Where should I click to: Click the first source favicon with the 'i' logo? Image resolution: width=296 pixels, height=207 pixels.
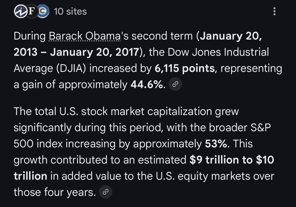tap(21, 12)
